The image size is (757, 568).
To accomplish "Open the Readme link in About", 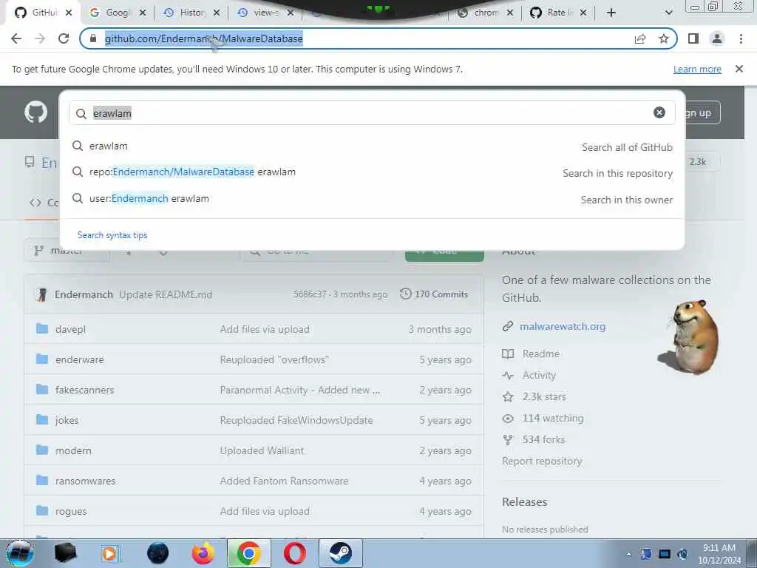I will coord(540,354).
